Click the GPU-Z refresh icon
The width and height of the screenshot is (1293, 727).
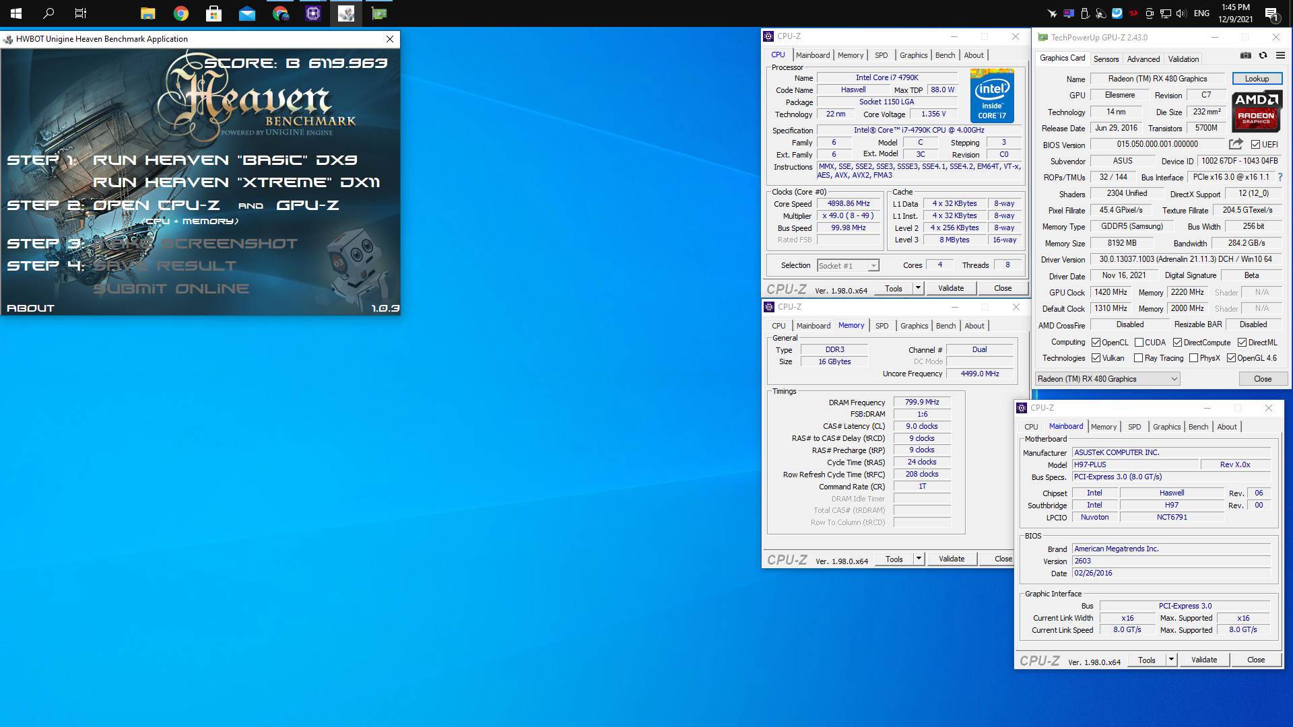[x=1263, y=55]
